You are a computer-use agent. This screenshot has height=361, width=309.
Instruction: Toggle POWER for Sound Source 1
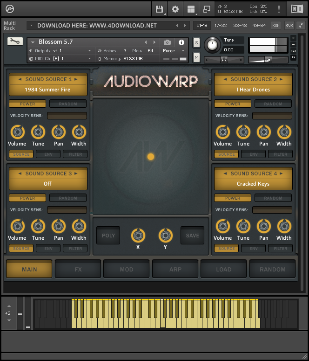point(27,104)
